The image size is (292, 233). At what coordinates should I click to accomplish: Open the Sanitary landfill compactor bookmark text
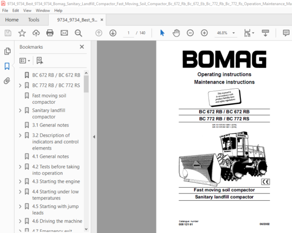click(x=49, y=114)
